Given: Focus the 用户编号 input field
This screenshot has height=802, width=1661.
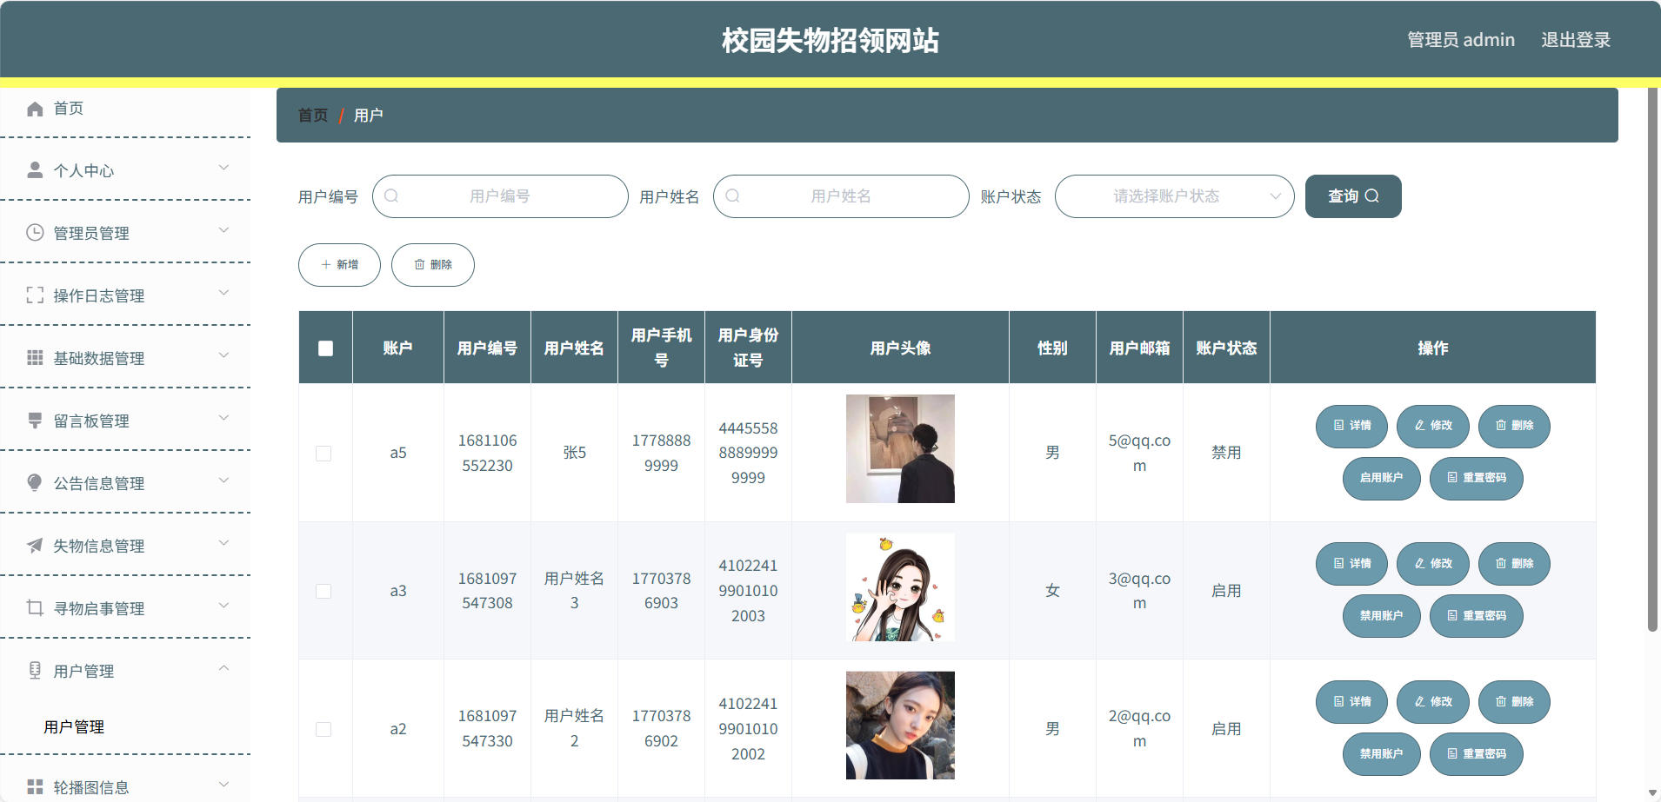Looking at the screenshot, I should (500, 196).
